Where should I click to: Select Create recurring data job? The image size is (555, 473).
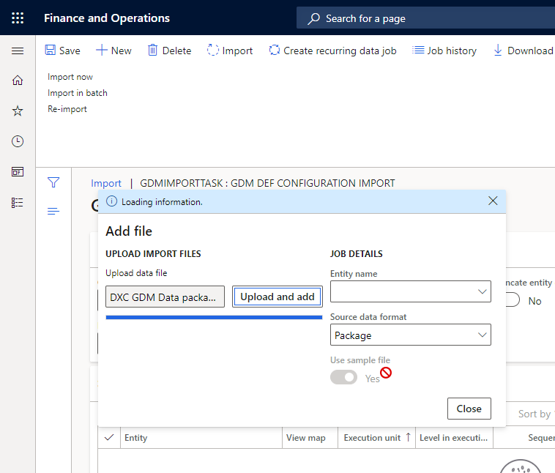coord(332,51)
